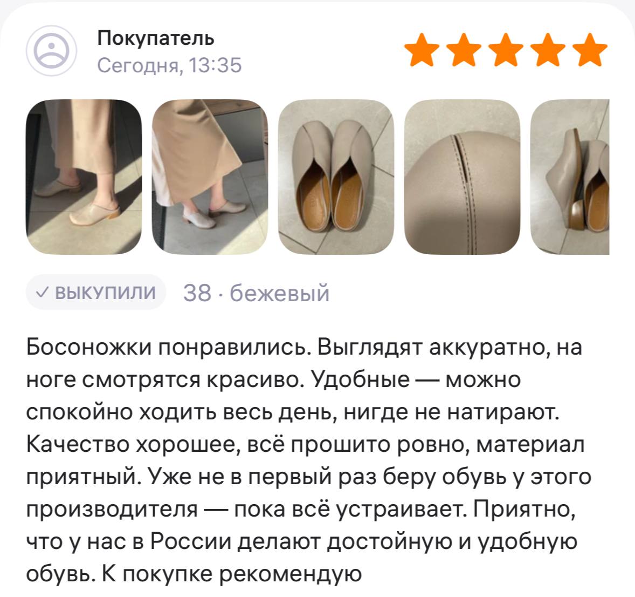Click the third orange rating star

click(x=506, y=50)
